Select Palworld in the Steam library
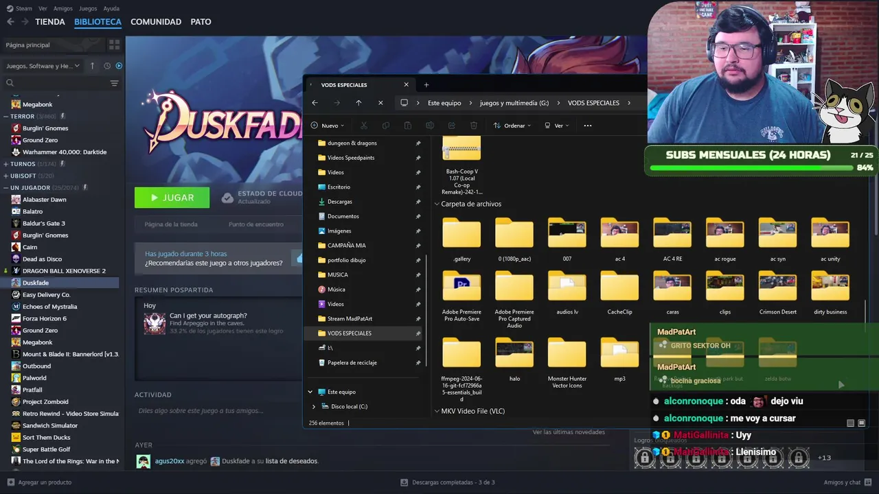879x494 pixels. point(34,377)
